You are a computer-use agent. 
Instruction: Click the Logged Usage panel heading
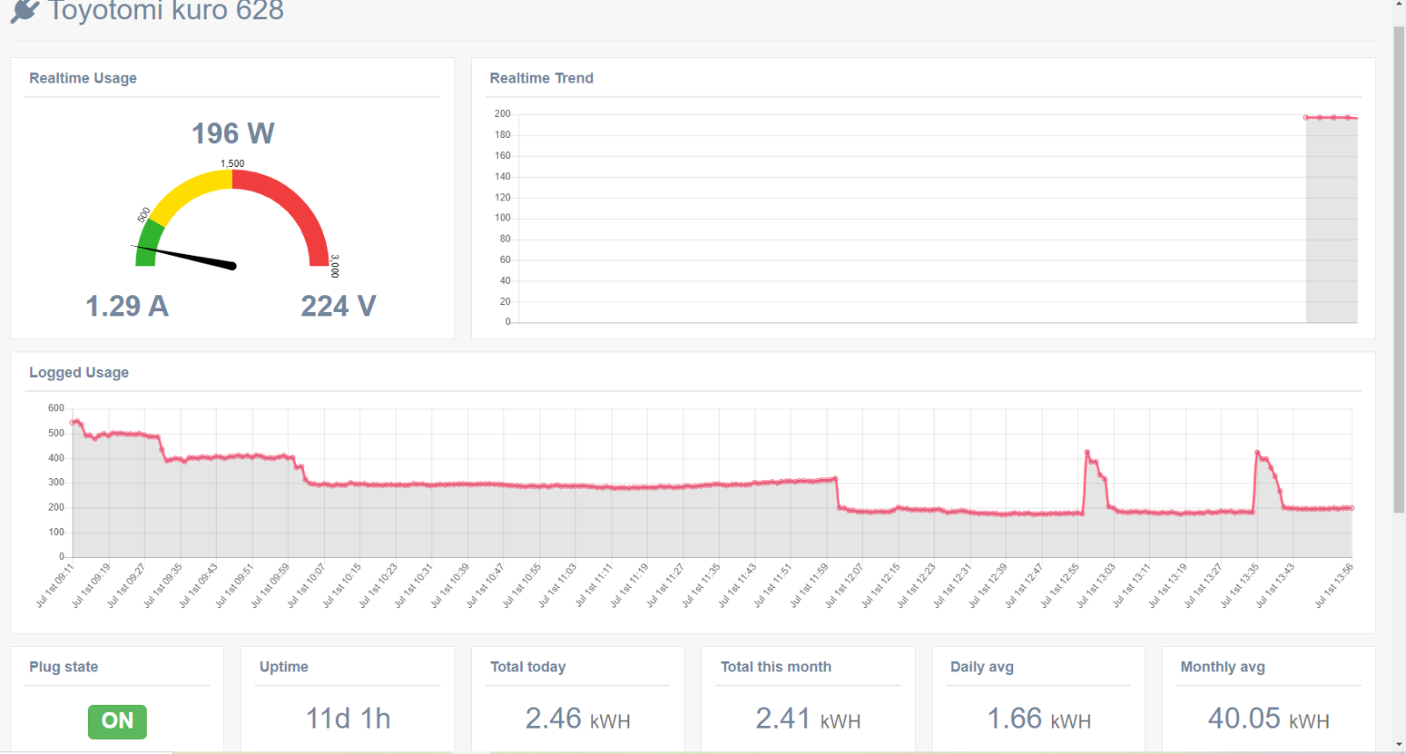click(x=79, y=373)
